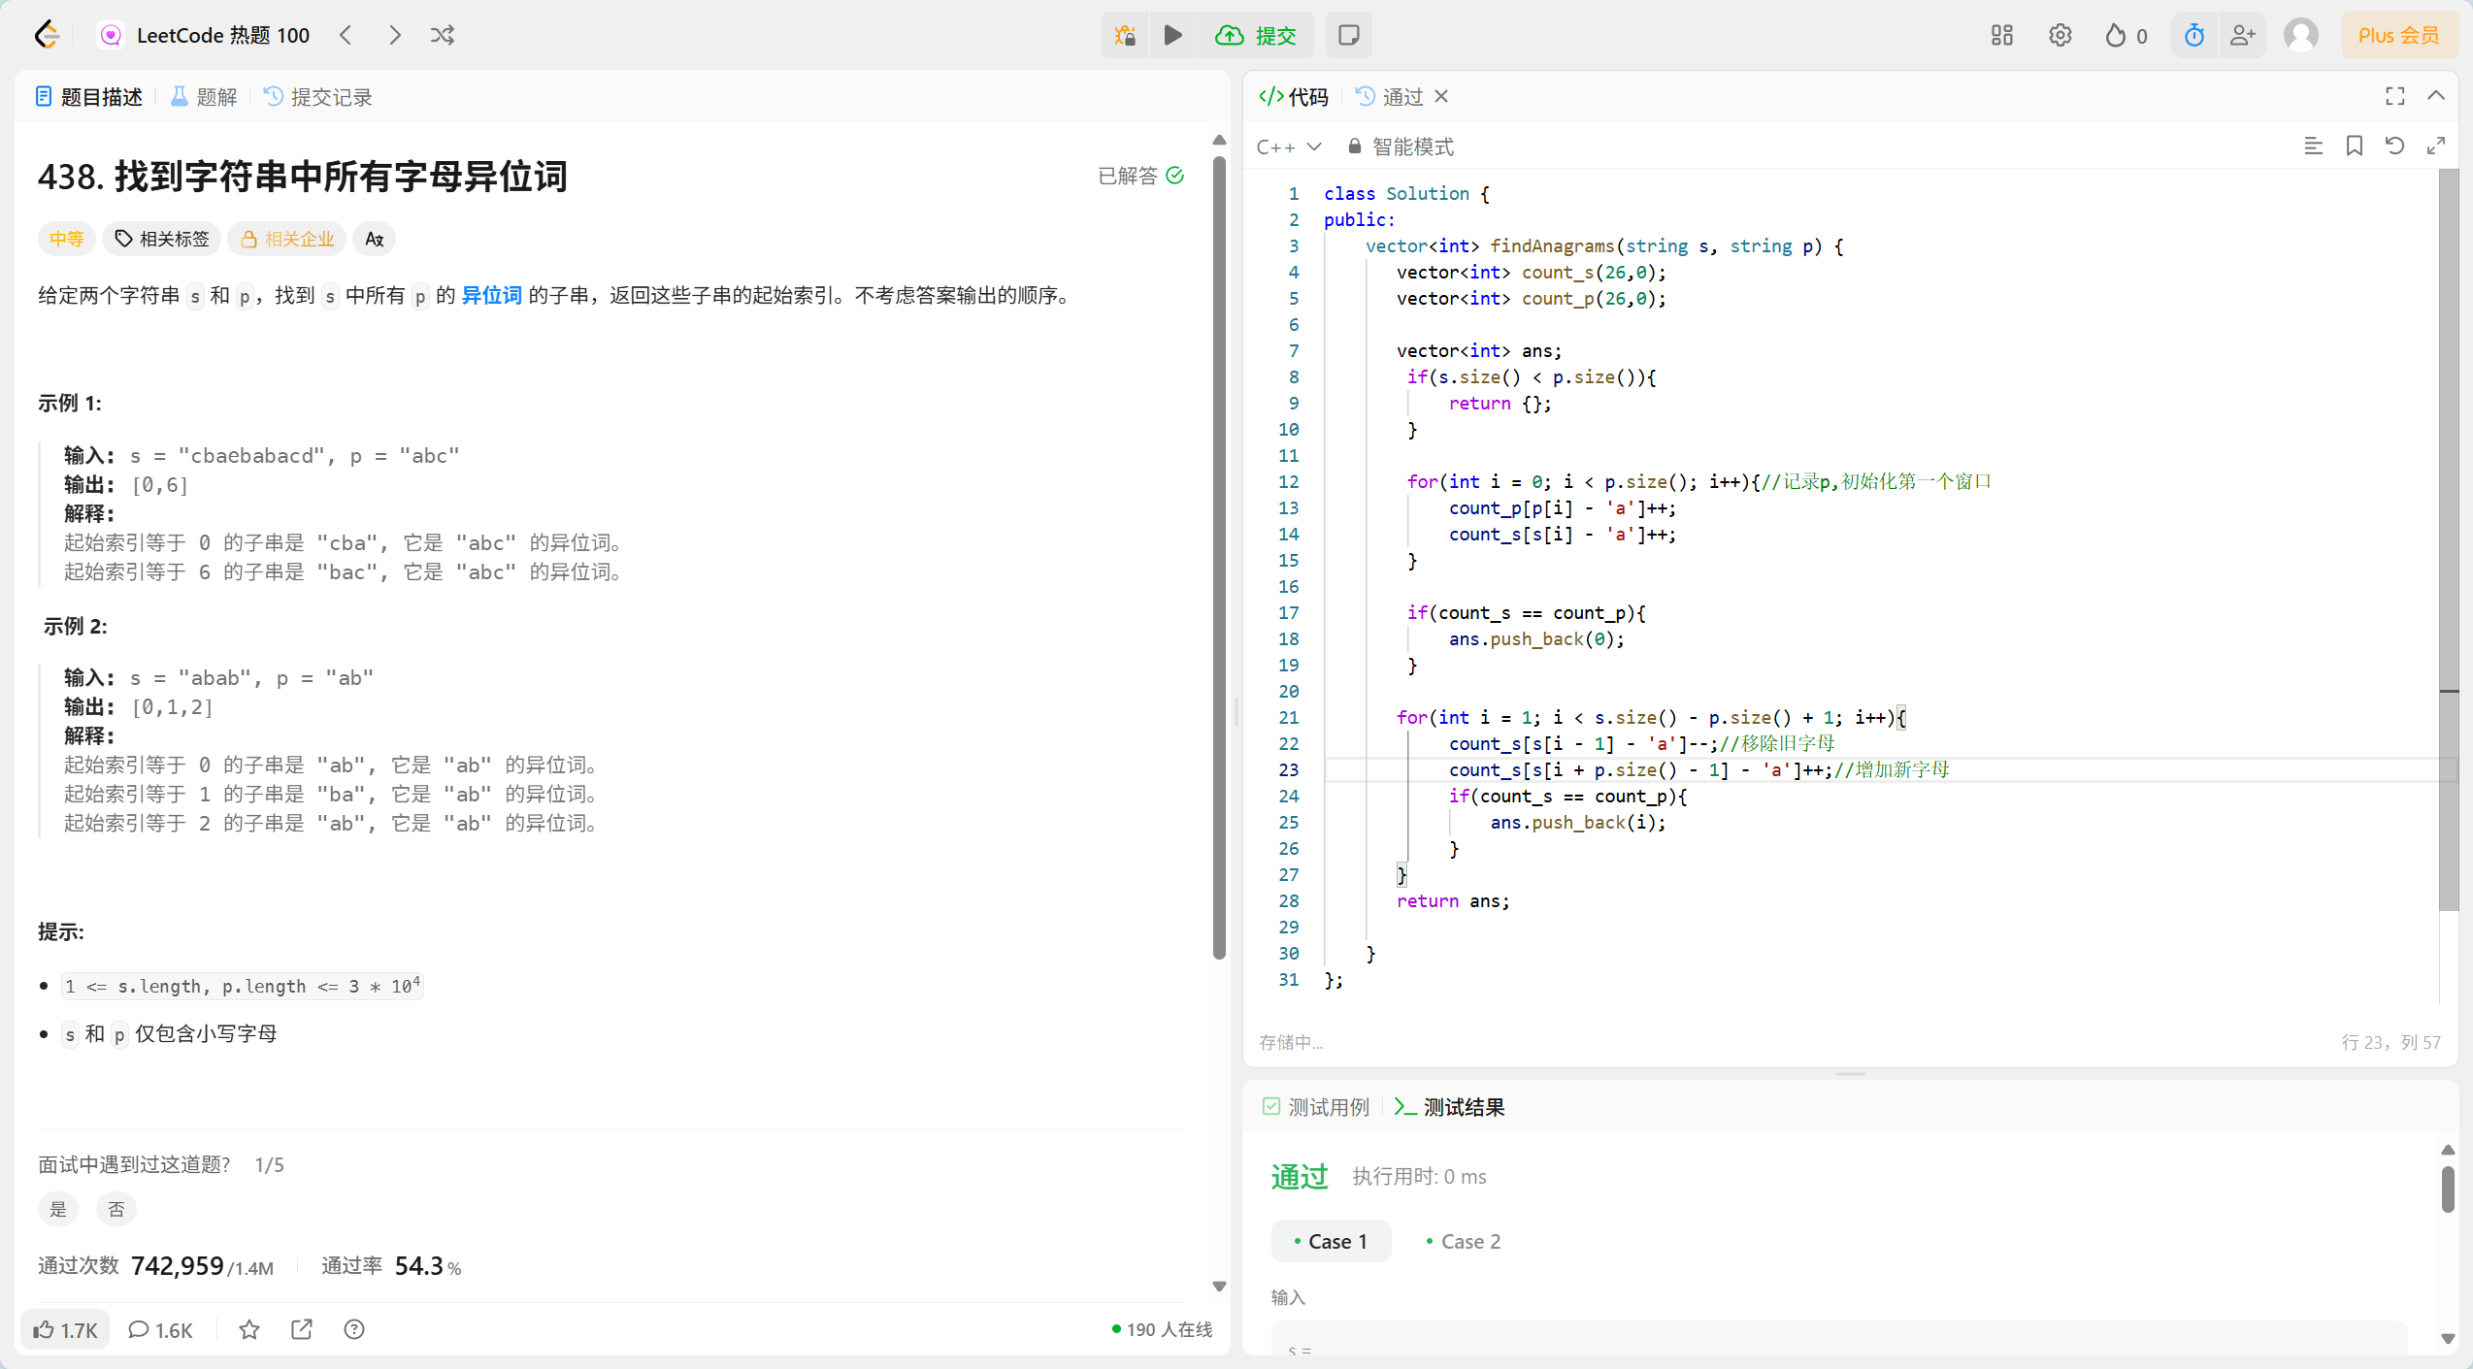Open the 测试用例 tab
This screenshot has height=1369, width=2473.
click(x=1316, y=1107)
